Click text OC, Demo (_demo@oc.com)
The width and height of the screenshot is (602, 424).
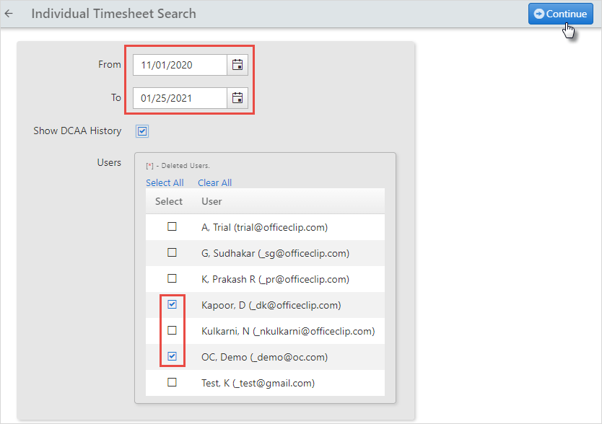(x=264, y=357)
